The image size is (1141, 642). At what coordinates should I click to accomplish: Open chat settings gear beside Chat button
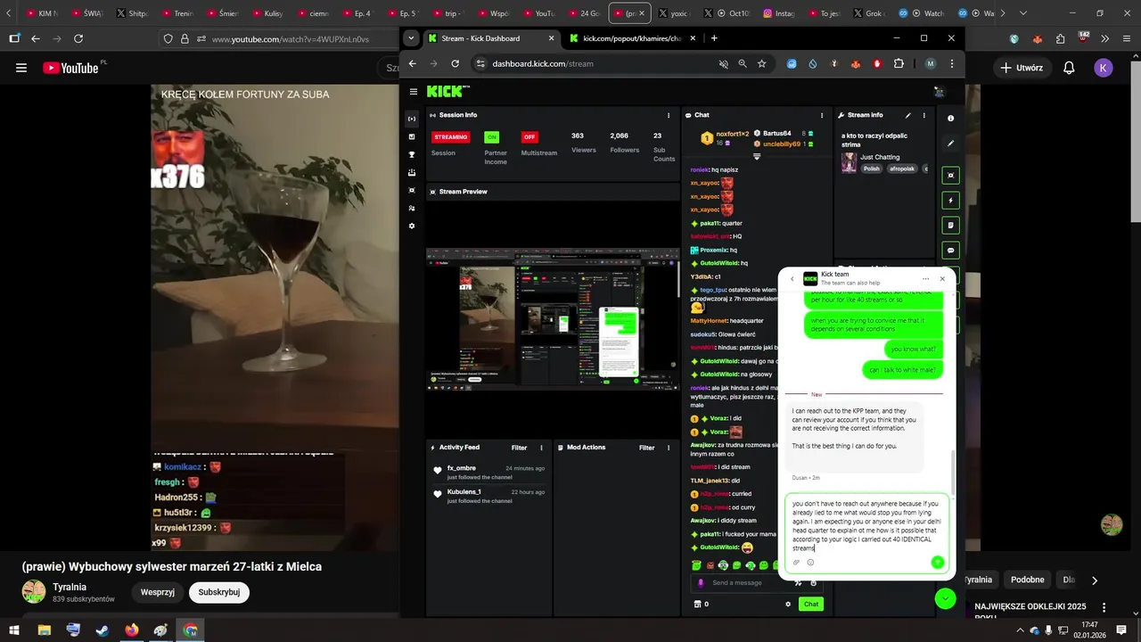coord(788,604)
